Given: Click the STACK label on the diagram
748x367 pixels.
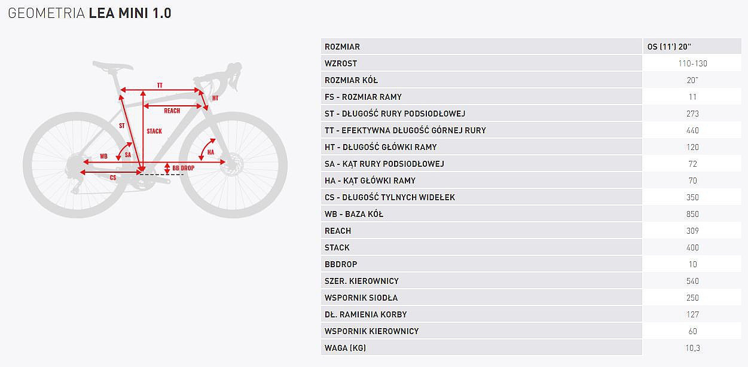Looking at the screenshot, I should (x=154, y=131).
